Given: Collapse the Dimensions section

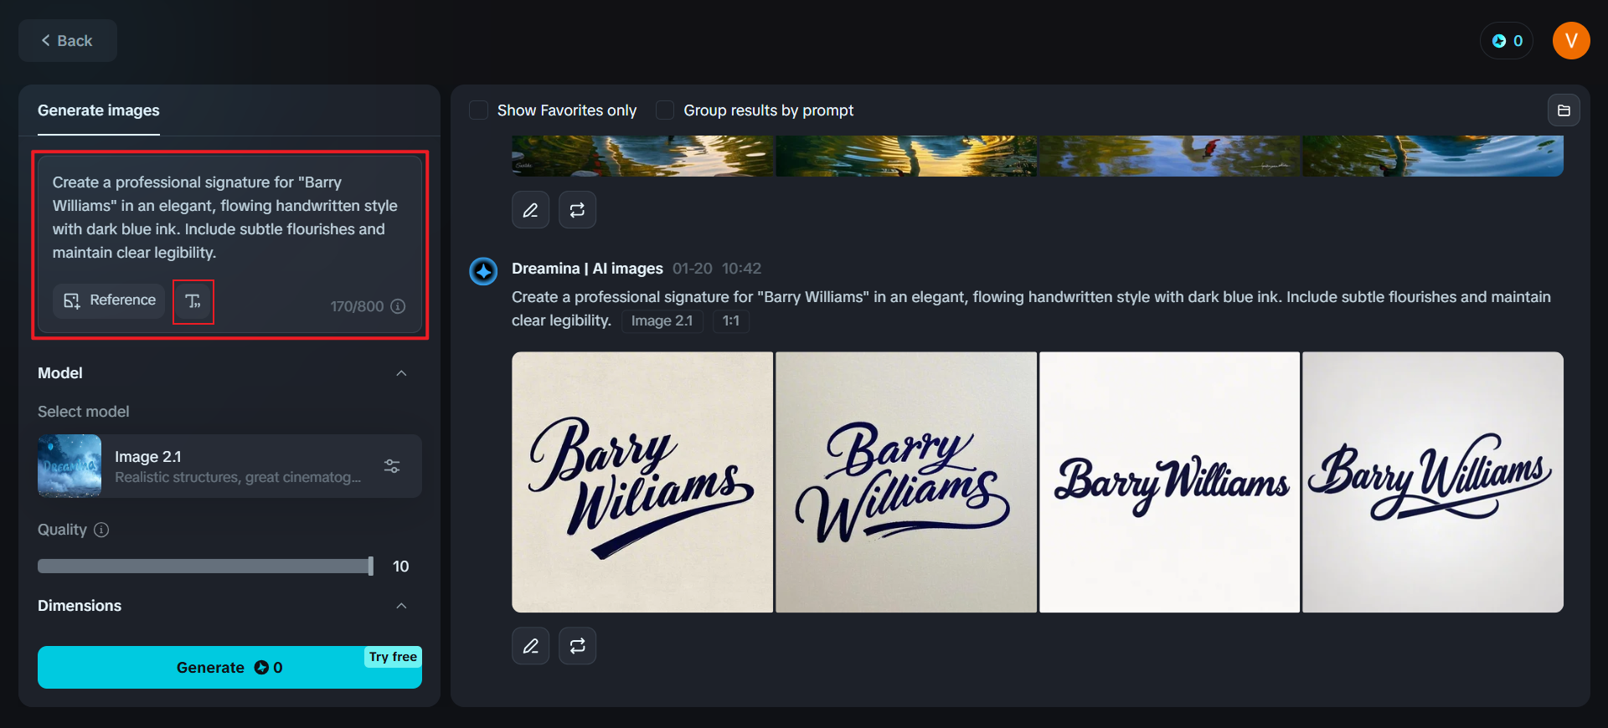Looking at the screenshot, I should [401, 606].
